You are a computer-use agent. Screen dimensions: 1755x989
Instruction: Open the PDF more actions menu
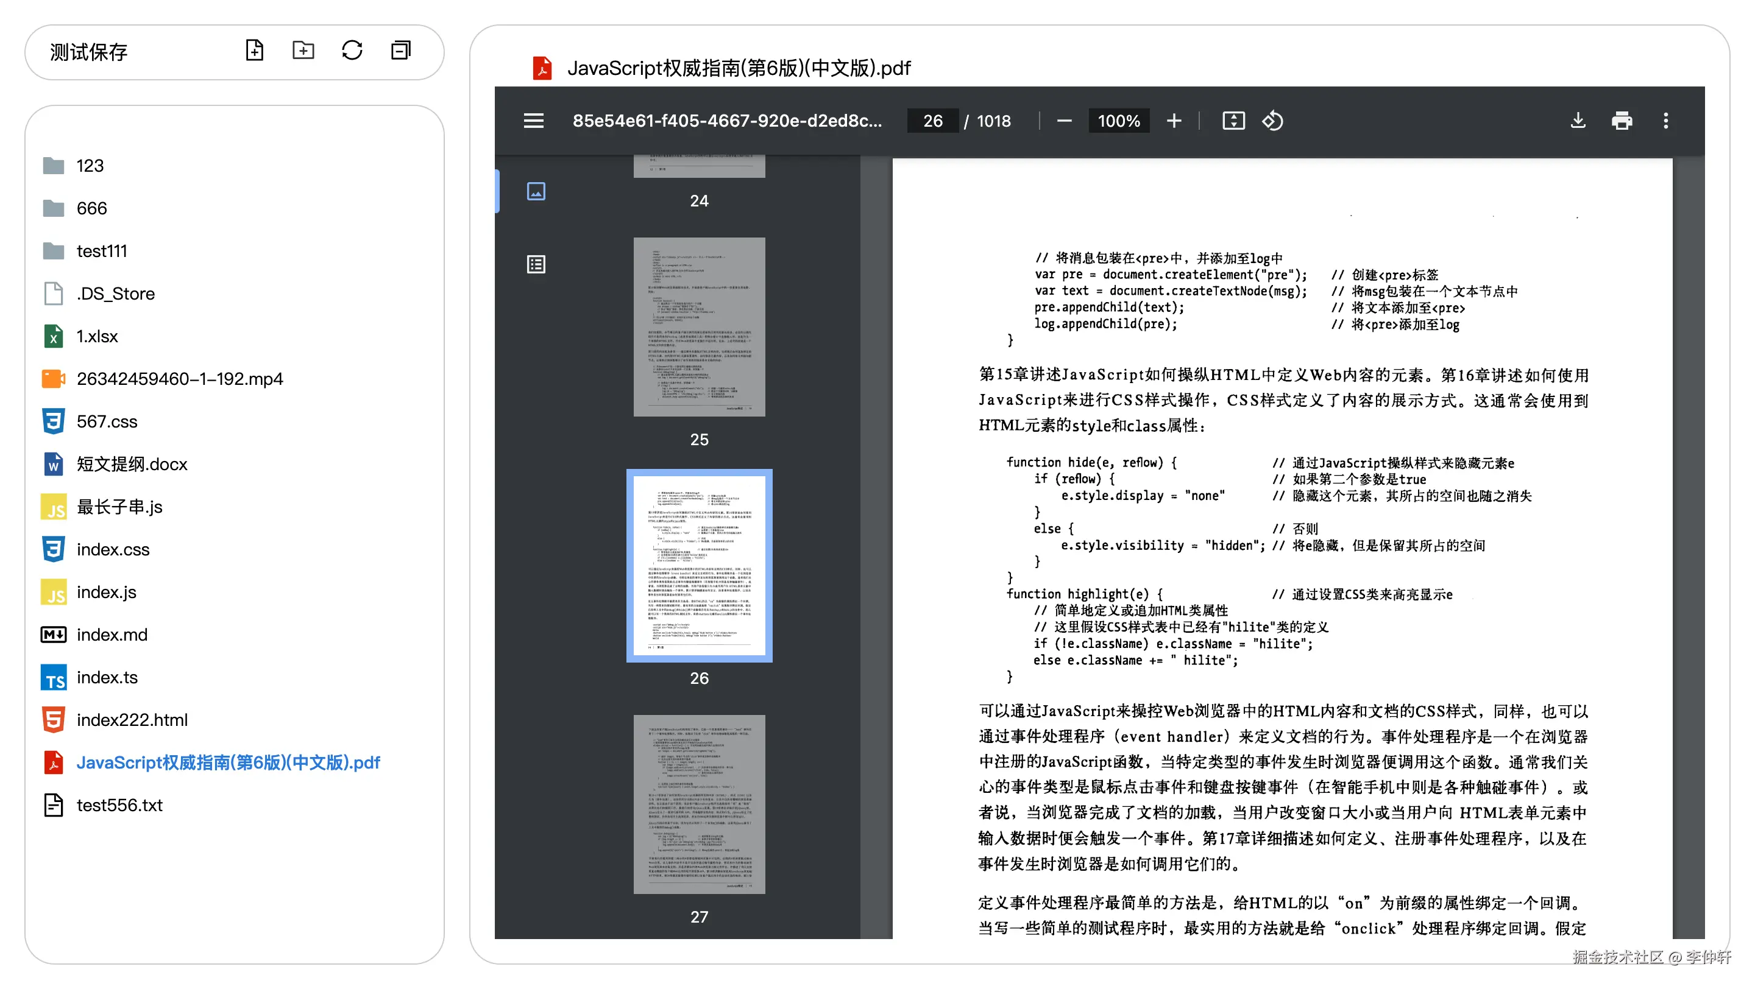[1666, 121]
